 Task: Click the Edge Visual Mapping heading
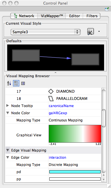29,150
